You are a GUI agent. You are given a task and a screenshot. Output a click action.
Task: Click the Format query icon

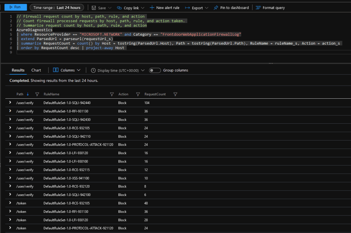click(x=258, y=8)
